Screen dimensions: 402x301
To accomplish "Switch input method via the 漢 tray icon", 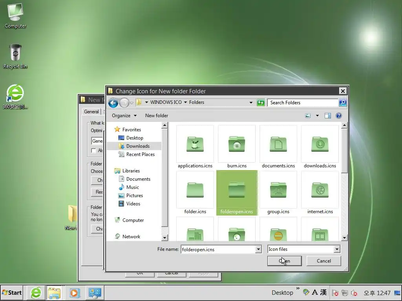I will click(323, 292).
